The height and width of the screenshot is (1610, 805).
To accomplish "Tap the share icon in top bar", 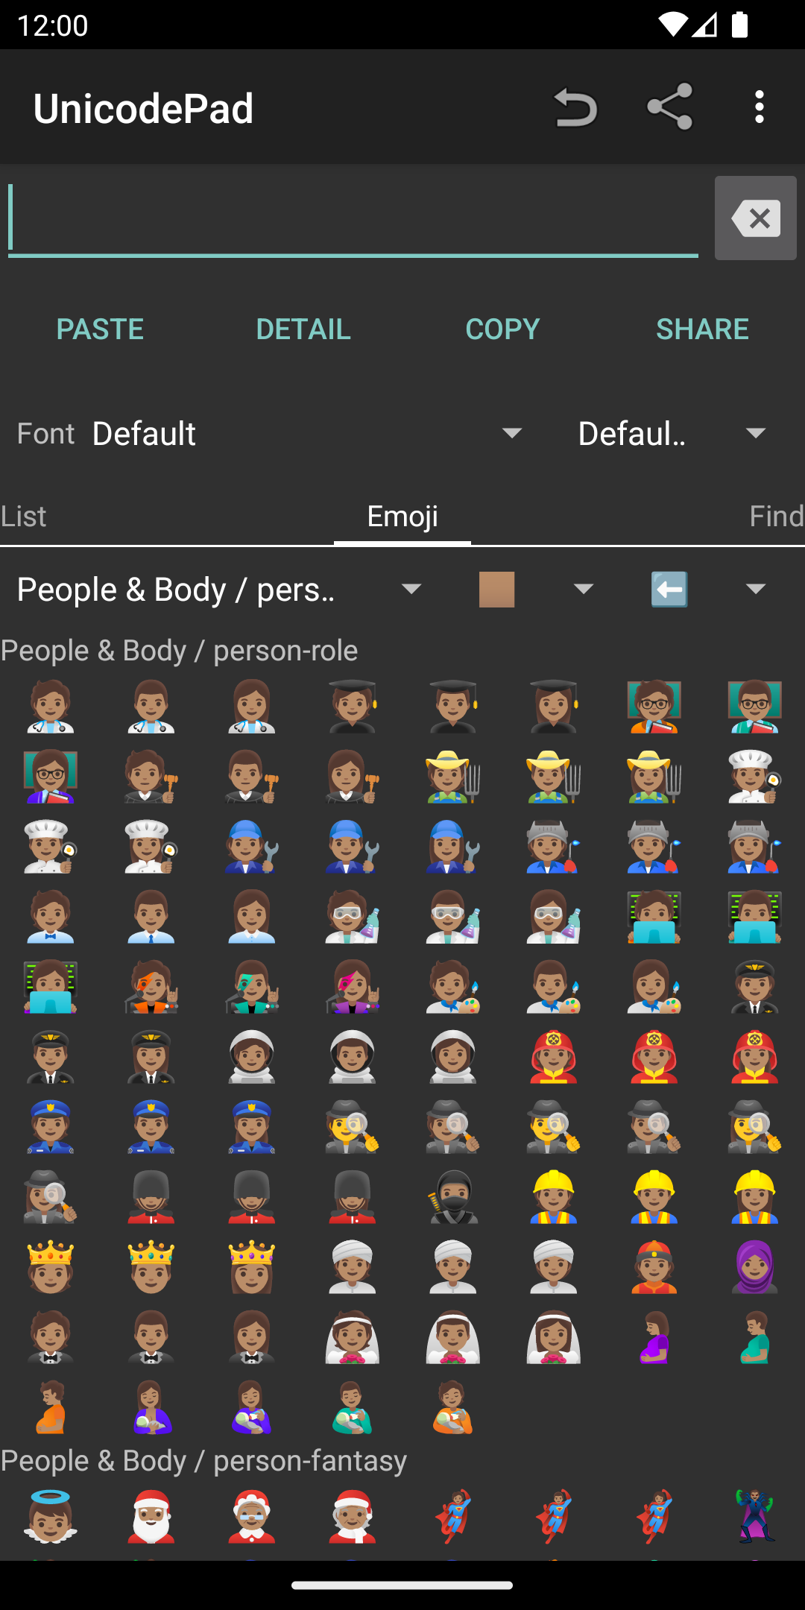I will [x=669, y=107].
